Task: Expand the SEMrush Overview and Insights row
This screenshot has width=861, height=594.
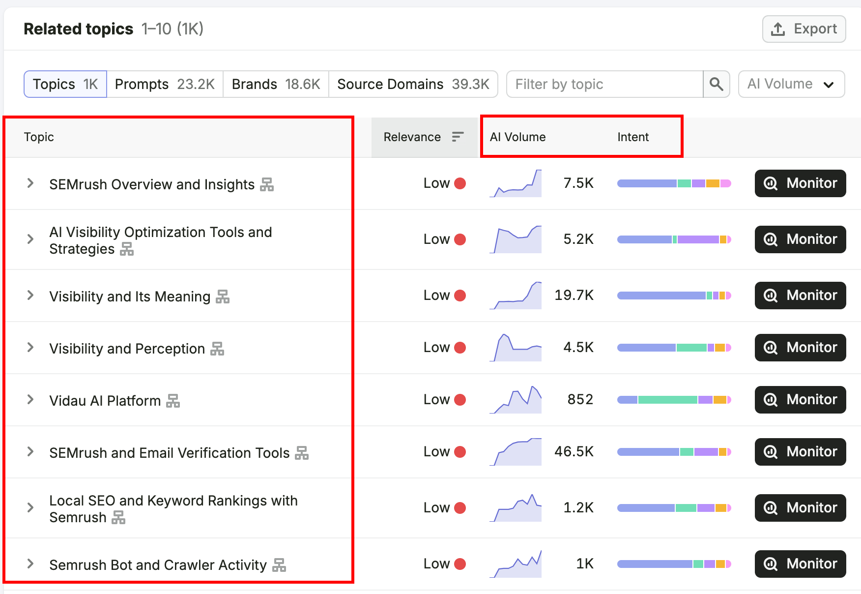Action: pyautogui.click(x=30, y=183)
